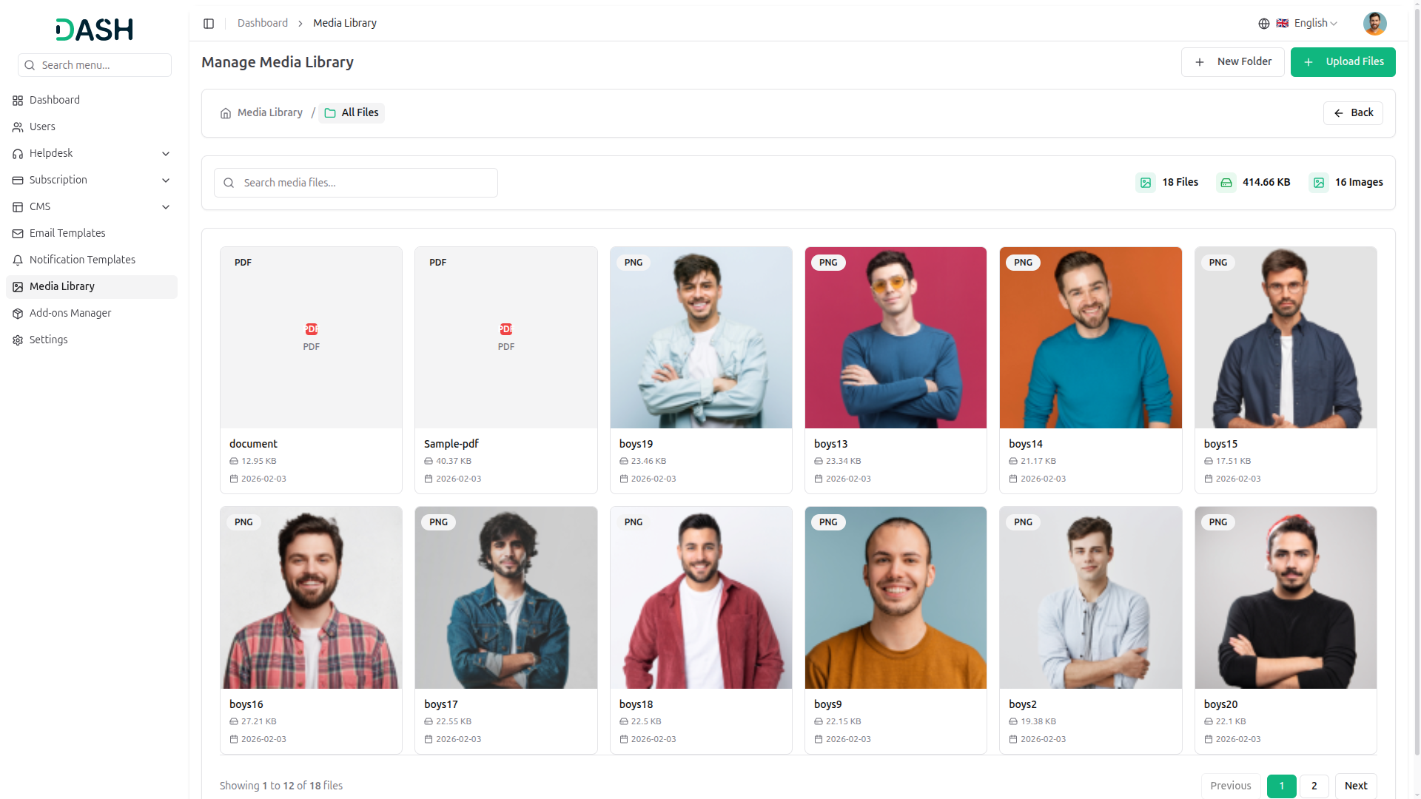The height and width of the screenshot is (799, 1421).
Task: Go to the Next page
Action: (x=1356, y=786)
